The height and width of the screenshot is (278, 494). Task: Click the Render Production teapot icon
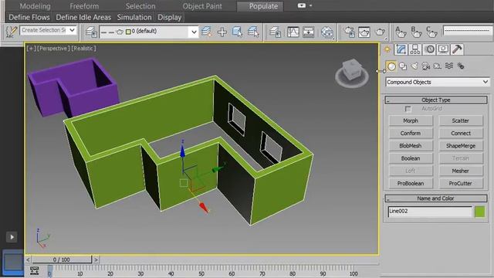pos(381,32)
